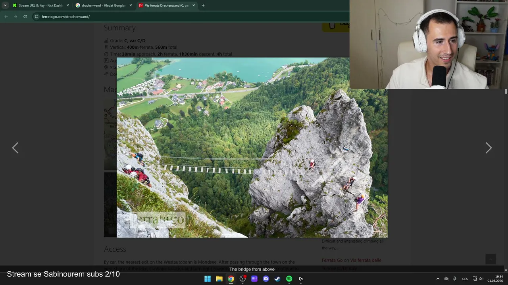Image resolution: width=508 pixels, height=285 pixels.
Task: Expand the hidden system tray icons
Action: [x=438, y=279]
